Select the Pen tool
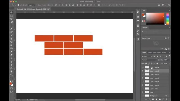 [x=12, y=58]
